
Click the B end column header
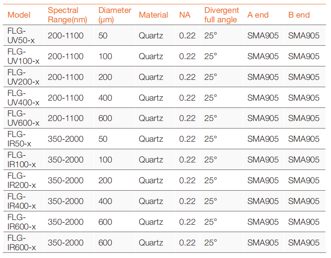point(299,15)
